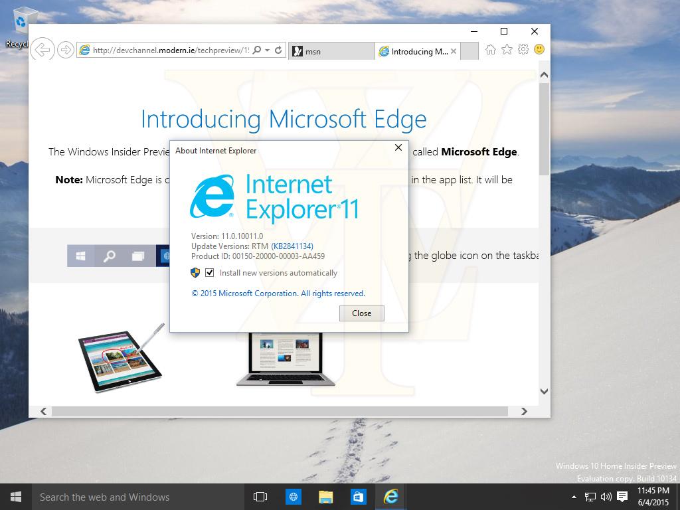Click the search magnifier in address bar

(x=257, y=50)
